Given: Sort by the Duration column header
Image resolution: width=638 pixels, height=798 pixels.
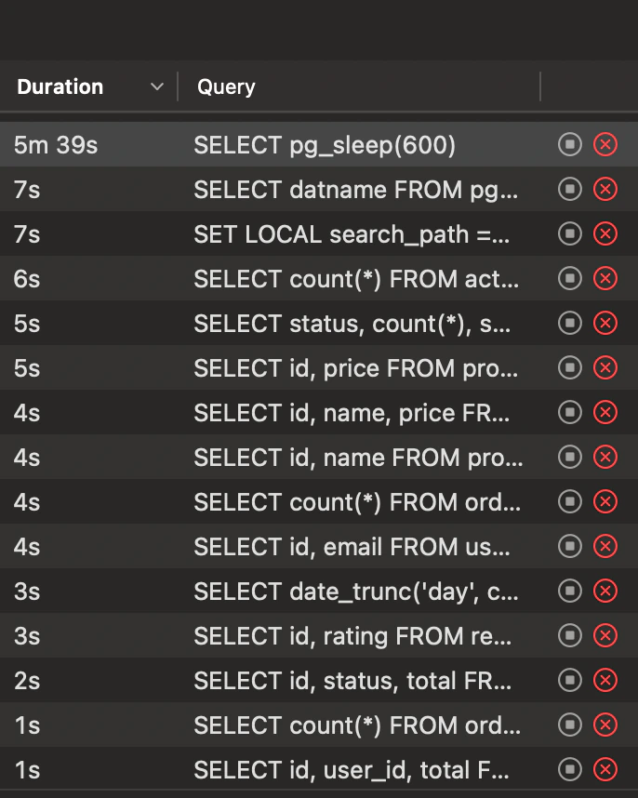Looking at the screenshot, I should coord(60,87).
